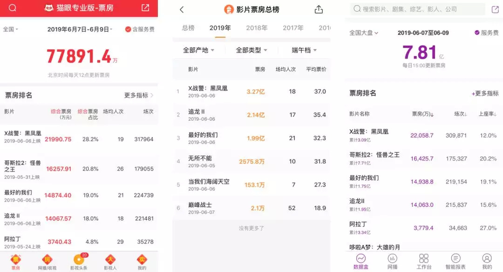Open ranked 1 X战警：黑凤凰 3.27亿 row
The width and height of the screenshot is (503, 272).
tap(251, 91)
